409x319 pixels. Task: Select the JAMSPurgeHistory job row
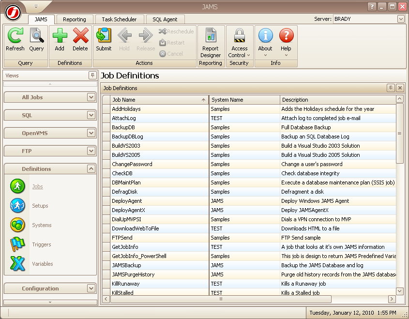[x=249, y=274]
